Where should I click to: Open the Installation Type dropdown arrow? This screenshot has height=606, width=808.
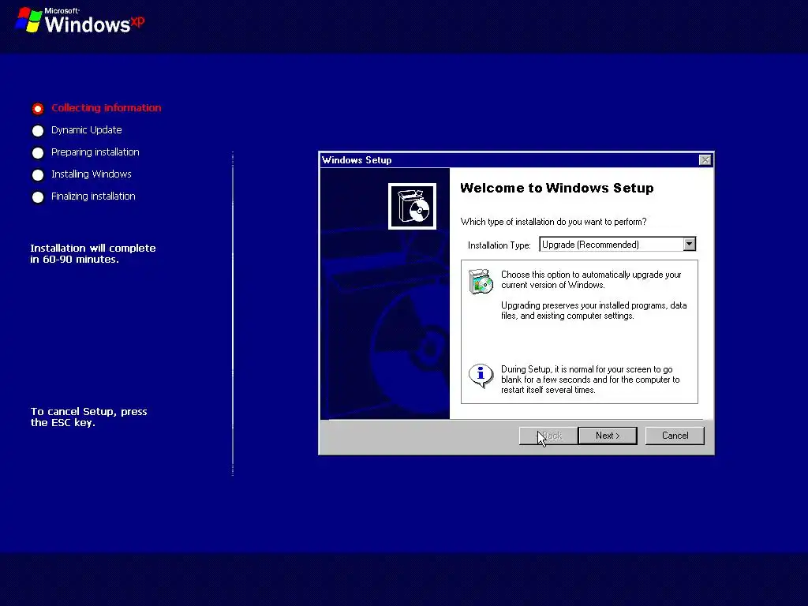pos(690,244)
